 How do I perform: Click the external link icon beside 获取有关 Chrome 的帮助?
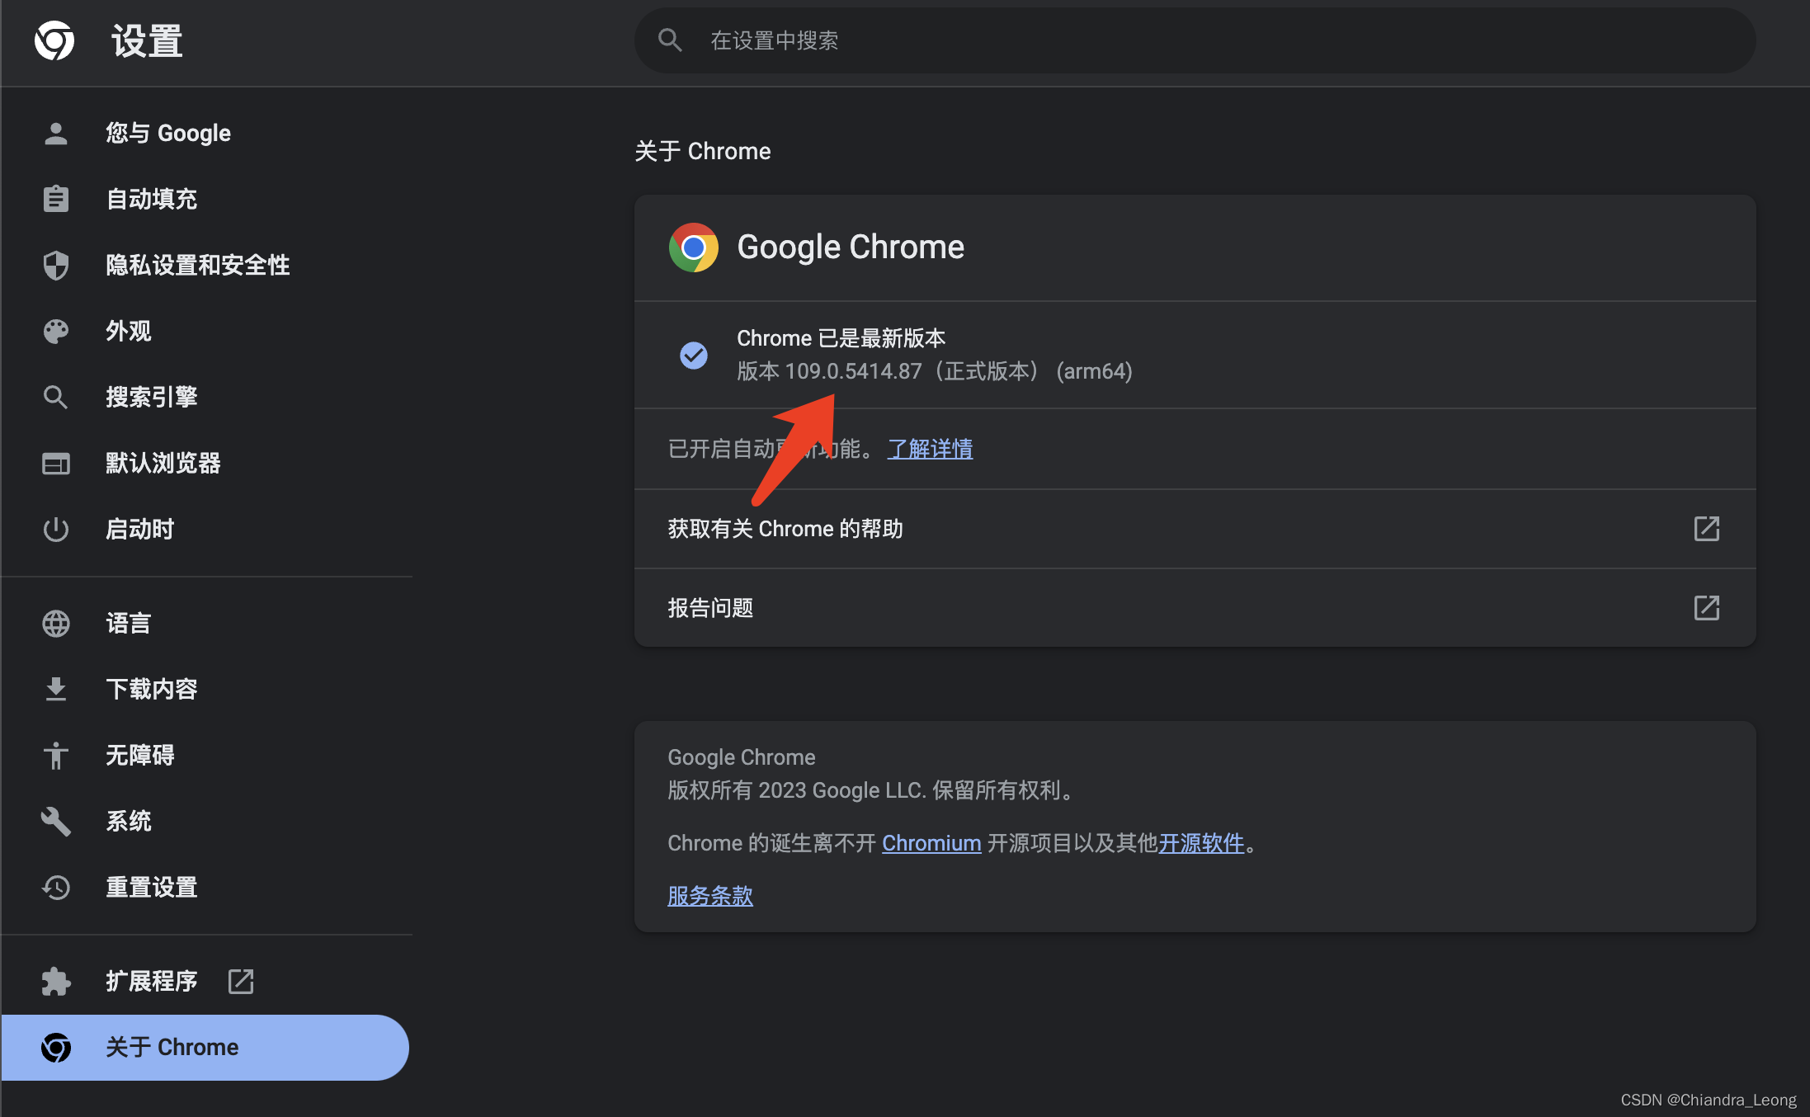pos(1707,529)
